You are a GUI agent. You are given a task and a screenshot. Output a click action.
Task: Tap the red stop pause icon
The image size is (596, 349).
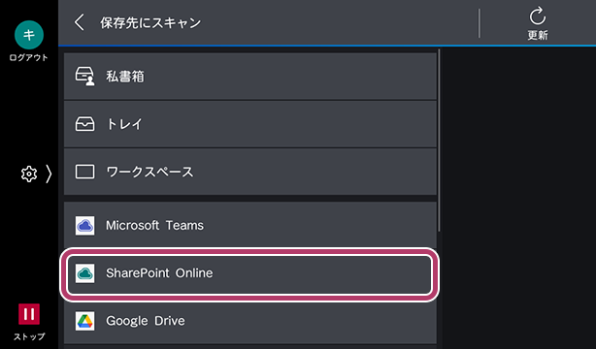tap(29, 314)
